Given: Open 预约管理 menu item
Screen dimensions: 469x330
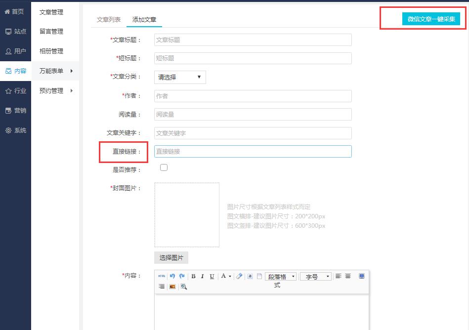Looking at the screenshot, I should point(51,90).
